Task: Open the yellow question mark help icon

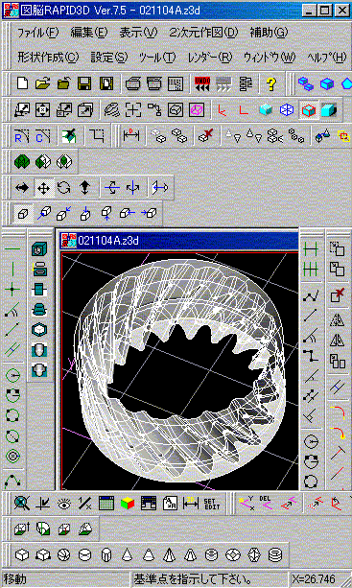Action: [x=270, y=83]
